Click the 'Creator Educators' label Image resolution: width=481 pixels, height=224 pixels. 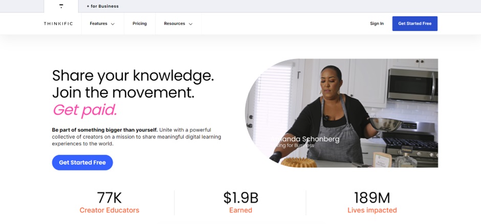pyautogui.click(x=109, y=210)
